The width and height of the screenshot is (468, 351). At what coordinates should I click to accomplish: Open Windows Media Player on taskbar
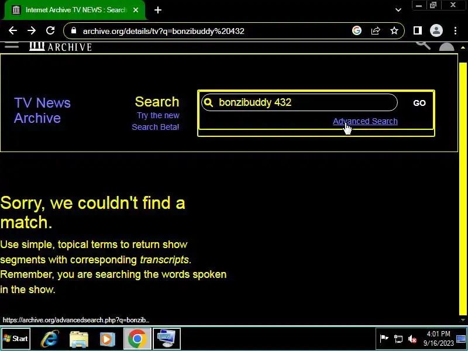(x=108, y=339)
